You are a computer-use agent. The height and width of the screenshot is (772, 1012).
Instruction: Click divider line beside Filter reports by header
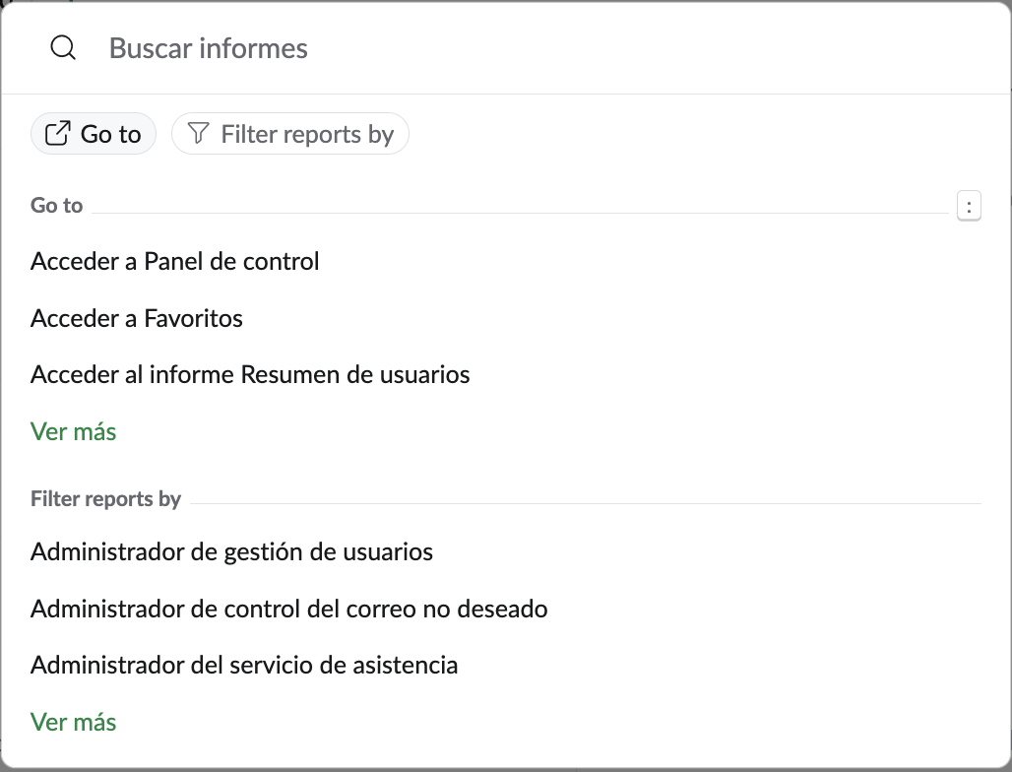point(586,503)
